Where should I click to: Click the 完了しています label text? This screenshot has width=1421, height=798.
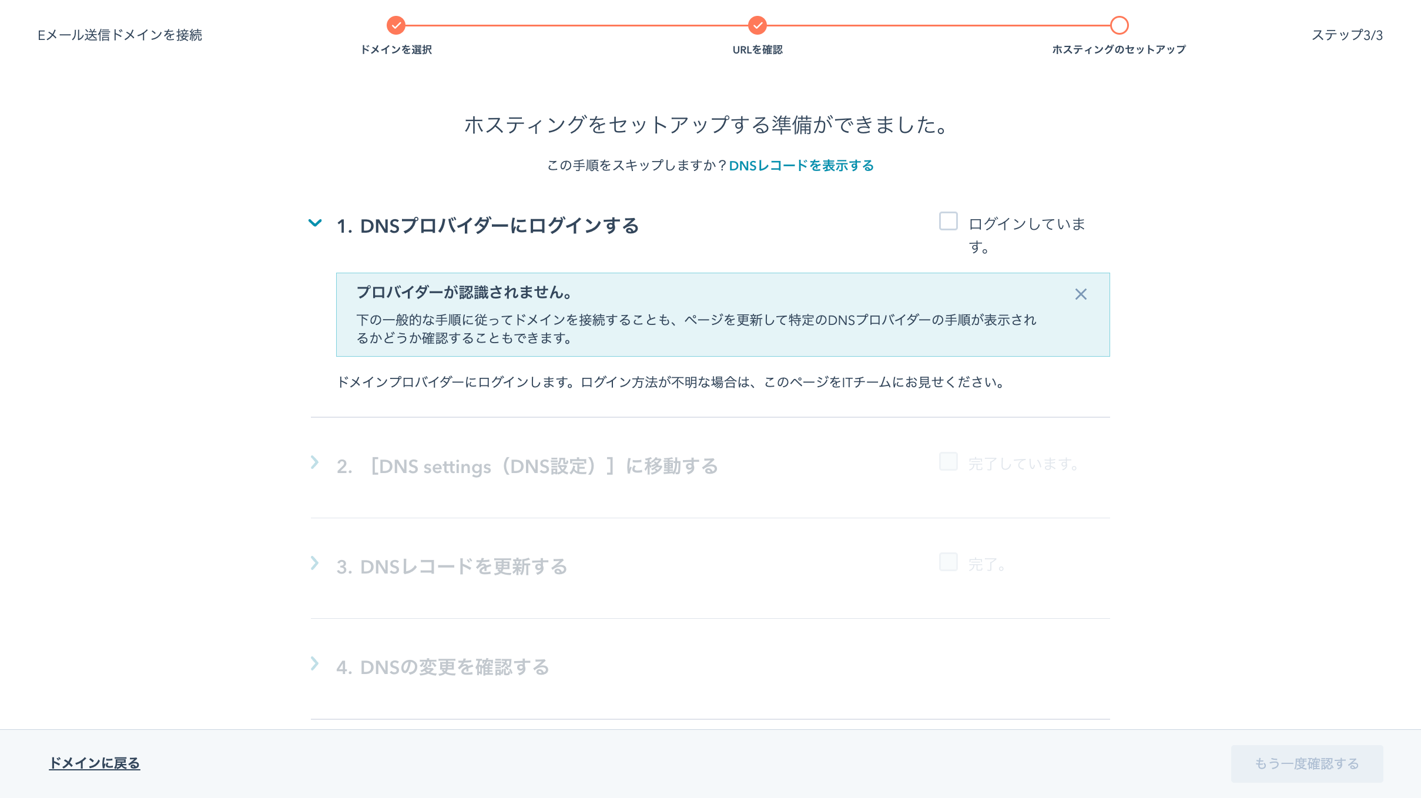tap(1023, 464)
